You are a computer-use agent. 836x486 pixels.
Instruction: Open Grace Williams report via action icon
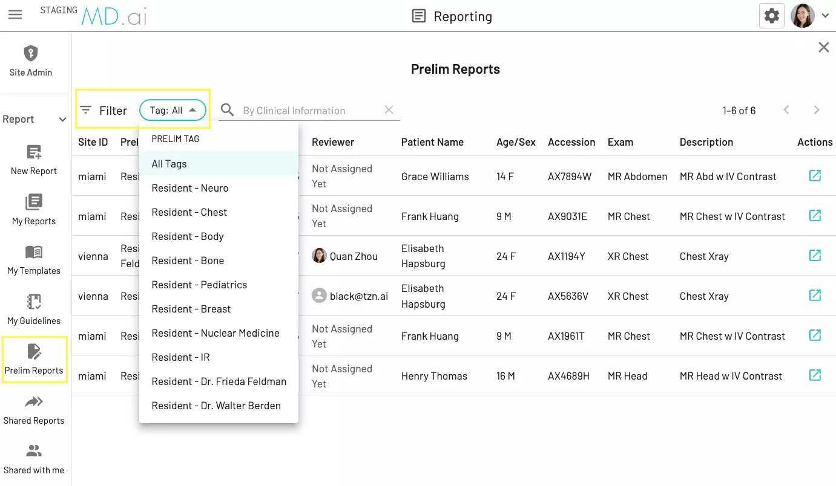815,176
